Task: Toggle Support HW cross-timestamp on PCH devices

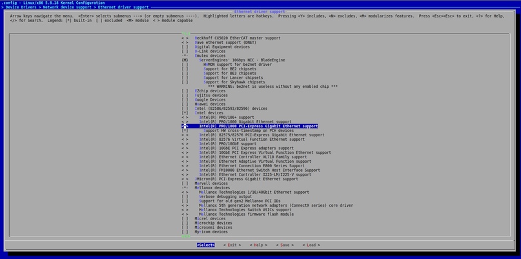Action: coord(185,130)
